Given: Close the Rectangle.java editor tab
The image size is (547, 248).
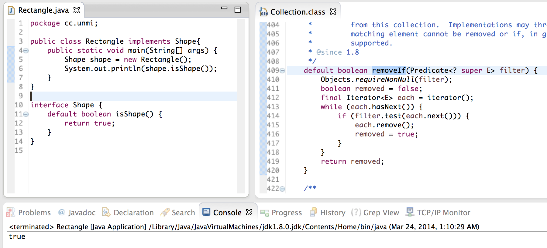Looking at the screenshot, I should (x=77, y=10).
